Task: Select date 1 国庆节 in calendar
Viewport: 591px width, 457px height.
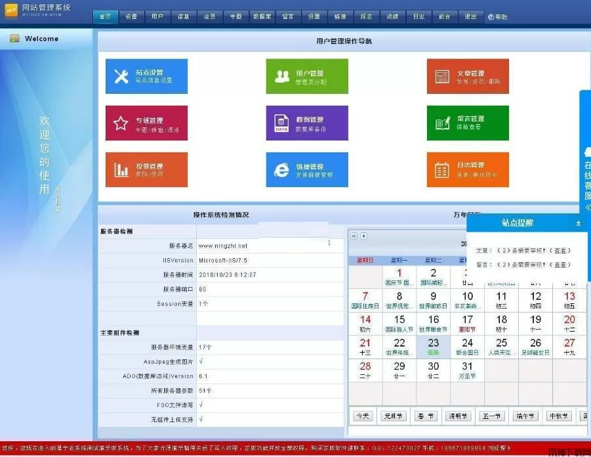Action: pyautogui.click(x=399, y=277)
